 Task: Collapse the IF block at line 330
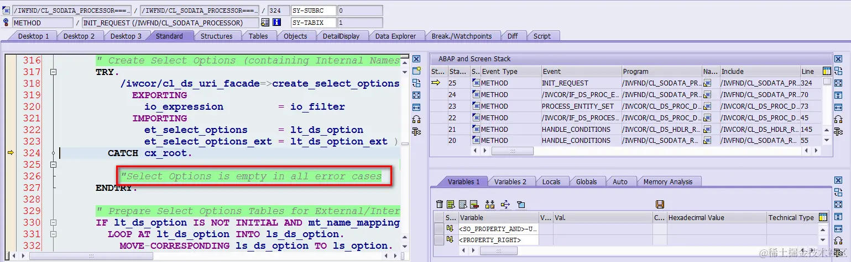[54, 223]
